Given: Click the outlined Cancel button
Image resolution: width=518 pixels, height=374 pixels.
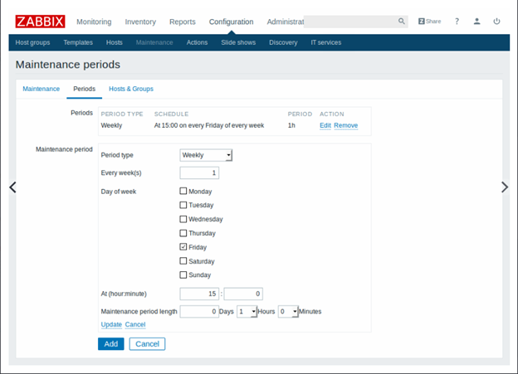Looking at the screenshot, I should [147, 344].
